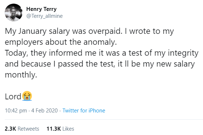Click the word 'monthly.' in tweet
This screenshot has width=203, height=135.
(21, 75)
